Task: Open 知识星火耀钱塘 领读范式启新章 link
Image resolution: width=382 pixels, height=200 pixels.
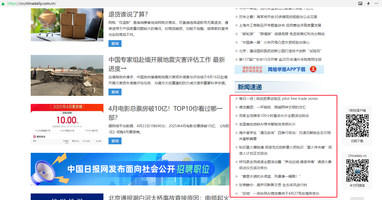Action: (285, 150)
